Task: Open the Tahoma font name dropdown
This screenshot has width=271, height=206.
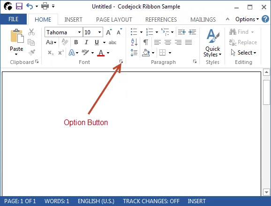Action: coord(79,32)
